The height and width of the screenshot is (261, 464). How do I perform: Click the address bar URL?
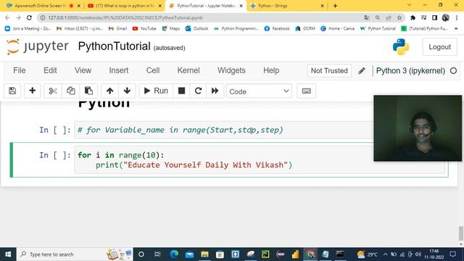click(125, 17)
